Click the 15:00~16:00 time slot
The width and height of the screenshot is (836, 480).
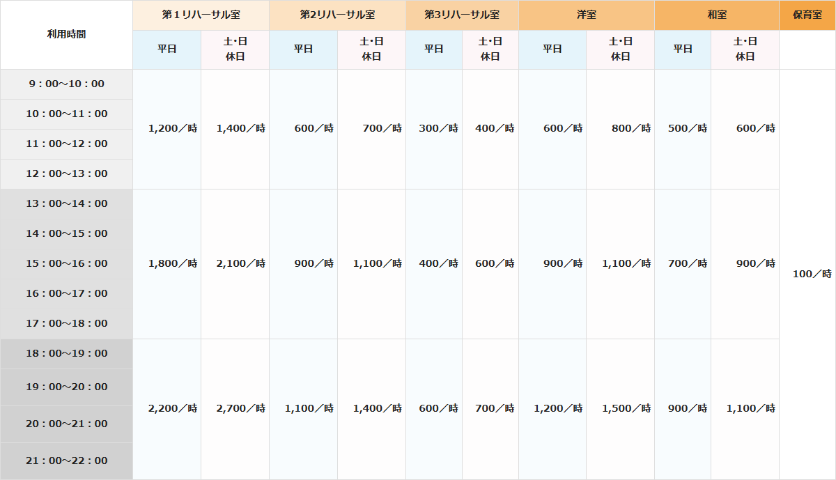66,263
